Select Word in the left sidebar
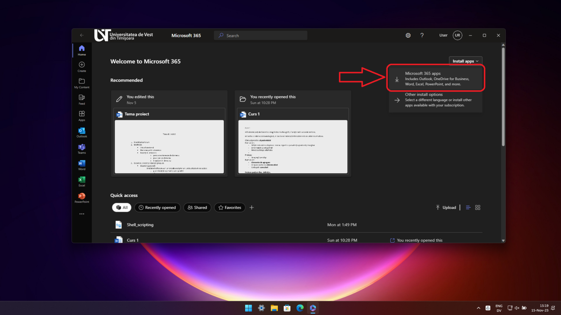Image resolution: width=561 pixels, height=315 pixels. pyautogui.click(x=81, y=165)
